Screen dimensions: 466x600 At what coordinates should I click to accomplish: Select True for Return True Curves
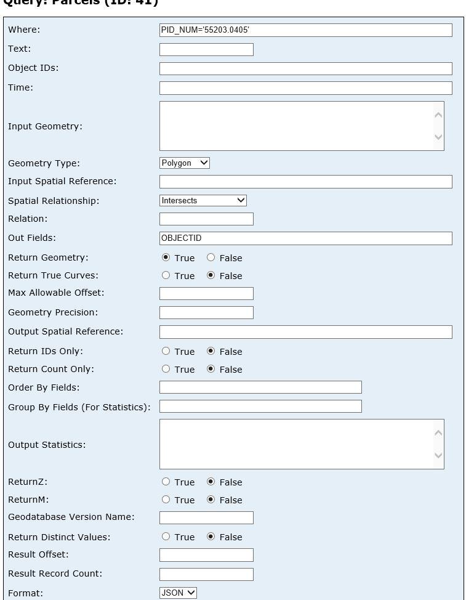pos(166,275)
